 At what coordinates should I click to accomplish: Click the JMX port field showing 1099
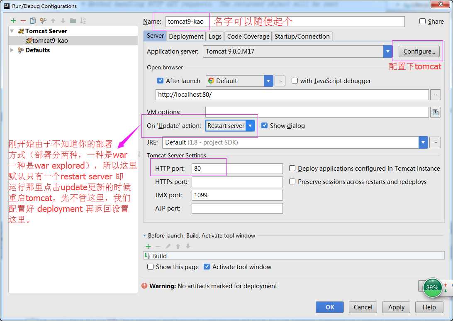237,195
